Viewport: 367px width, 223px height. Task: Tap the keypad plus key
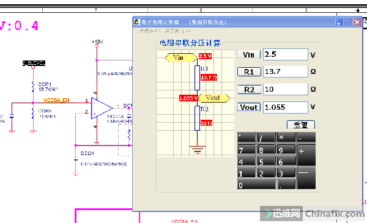(306, 155)
